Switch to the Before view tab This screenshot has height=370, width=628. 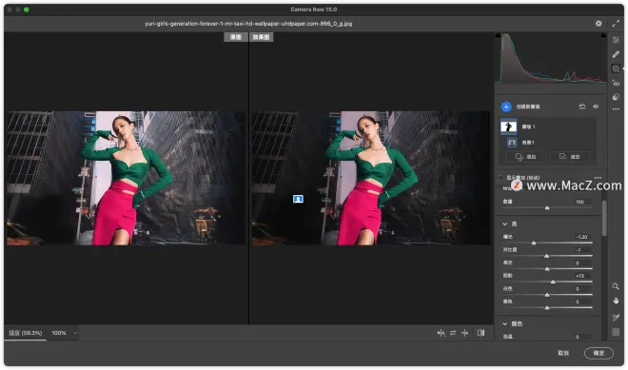tap(236, 37)
